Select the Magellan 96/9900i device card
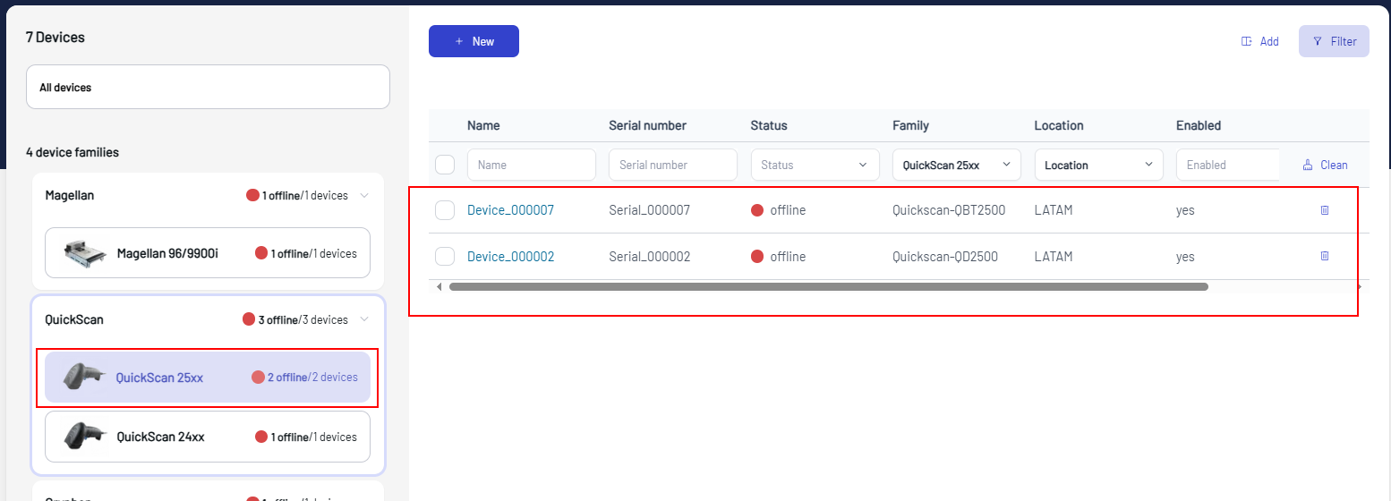 208,253
